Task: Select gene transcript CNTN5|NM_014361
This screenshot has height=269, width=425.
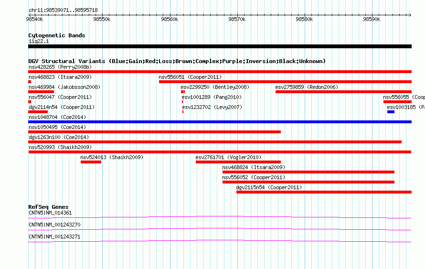Action: 50,213
